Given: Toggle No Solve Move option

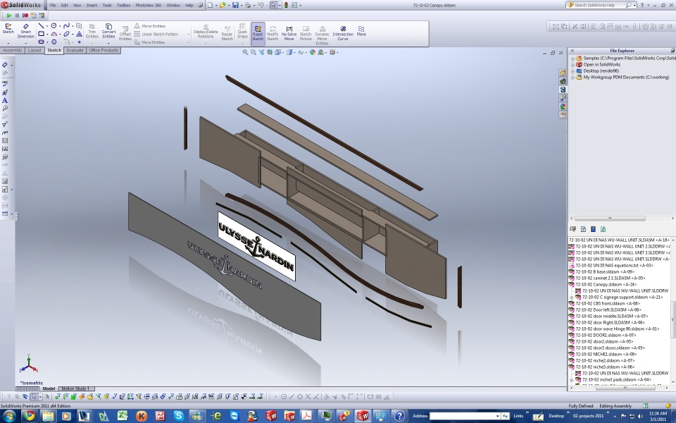Looking at the screenshot, I should pos(289,33).
